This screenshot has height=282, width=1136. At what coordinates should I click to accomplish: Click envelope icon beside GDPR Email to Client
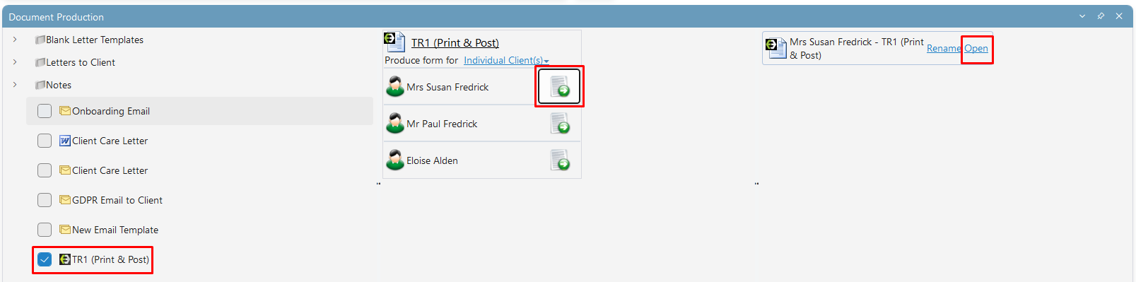coord(65,200)
